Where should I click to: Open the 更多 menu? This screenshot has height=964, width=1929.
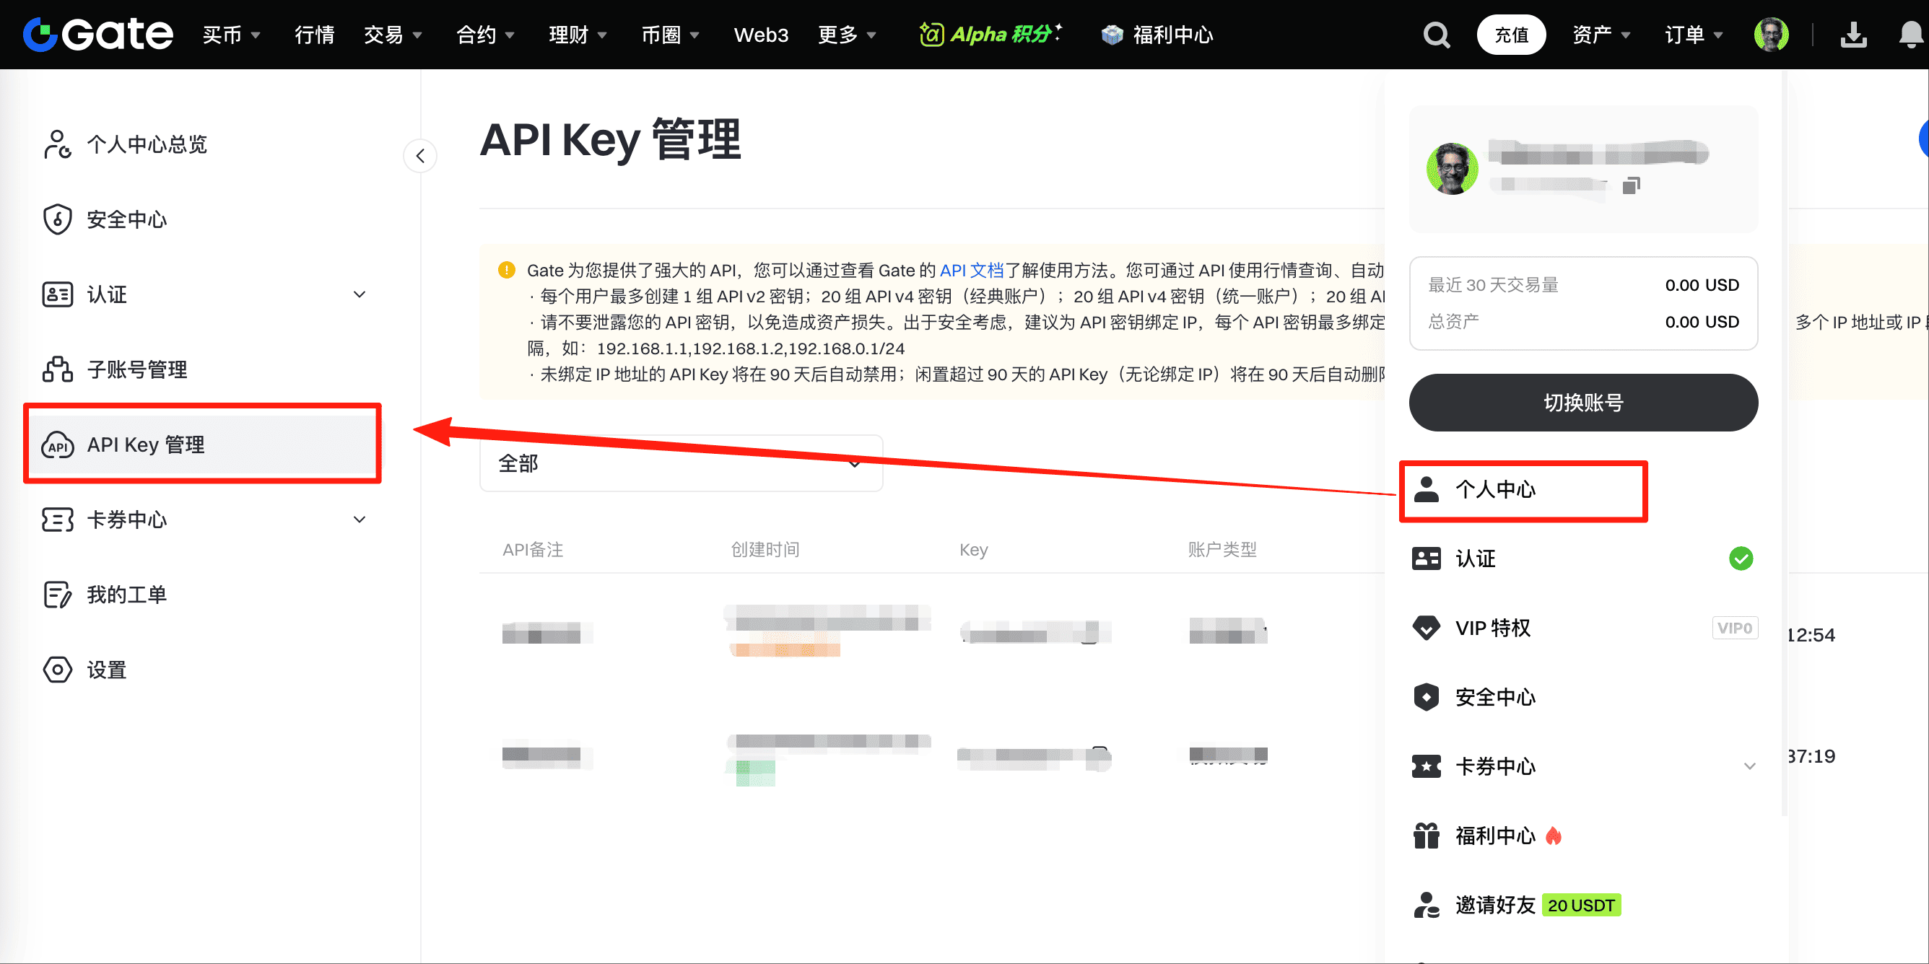pos(847,35)
